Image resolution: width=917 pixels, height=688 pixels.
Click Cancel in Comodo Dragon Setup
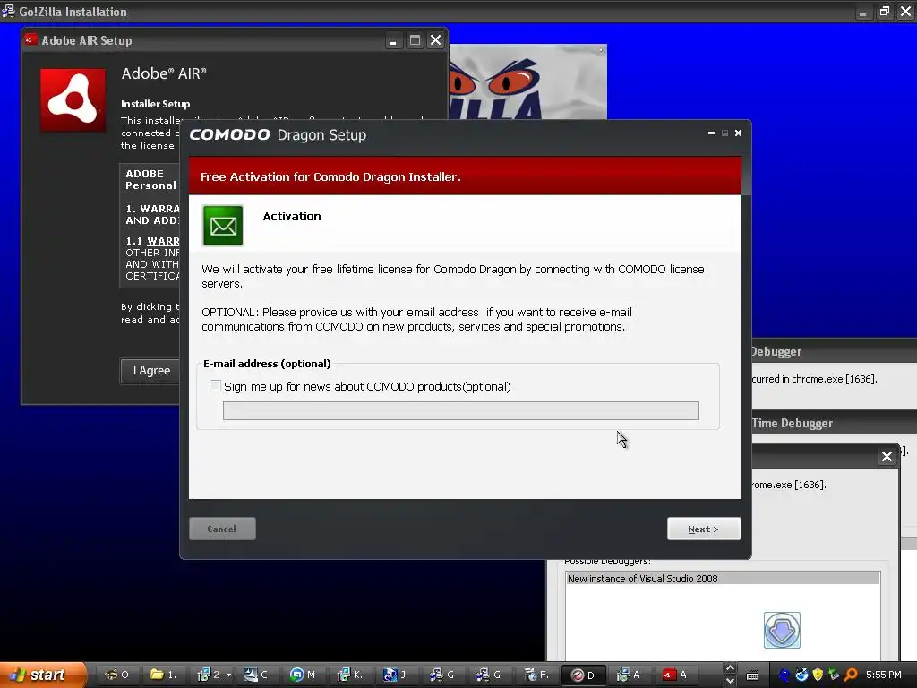pos(222,529)
